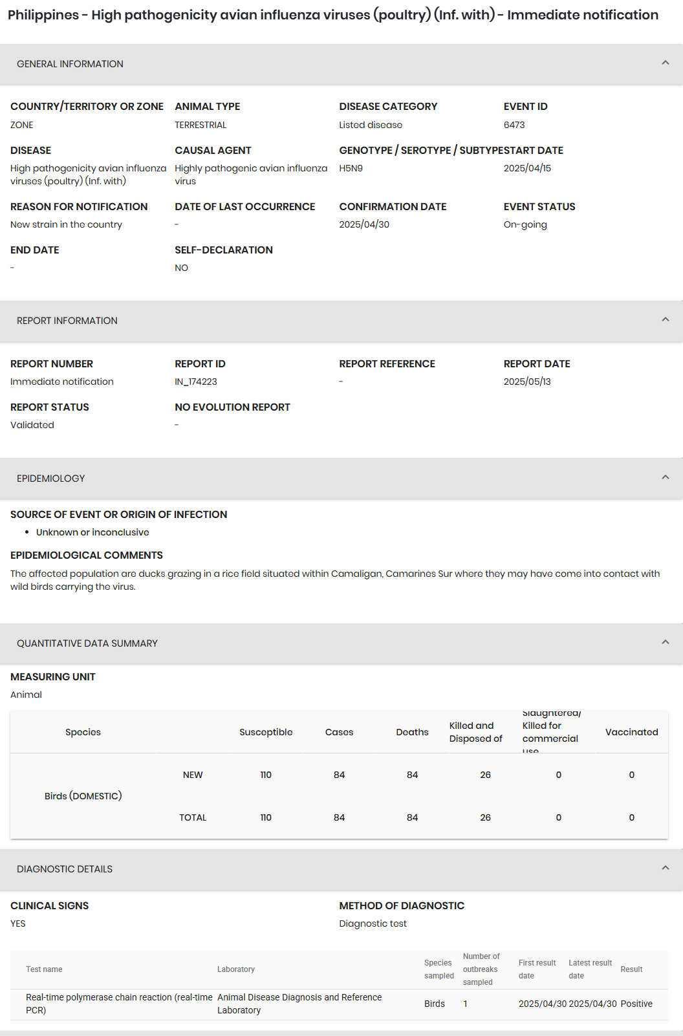Click the Deaths column header
The width and height of the screenshot is (683, 1036).
tap(412, 732)
